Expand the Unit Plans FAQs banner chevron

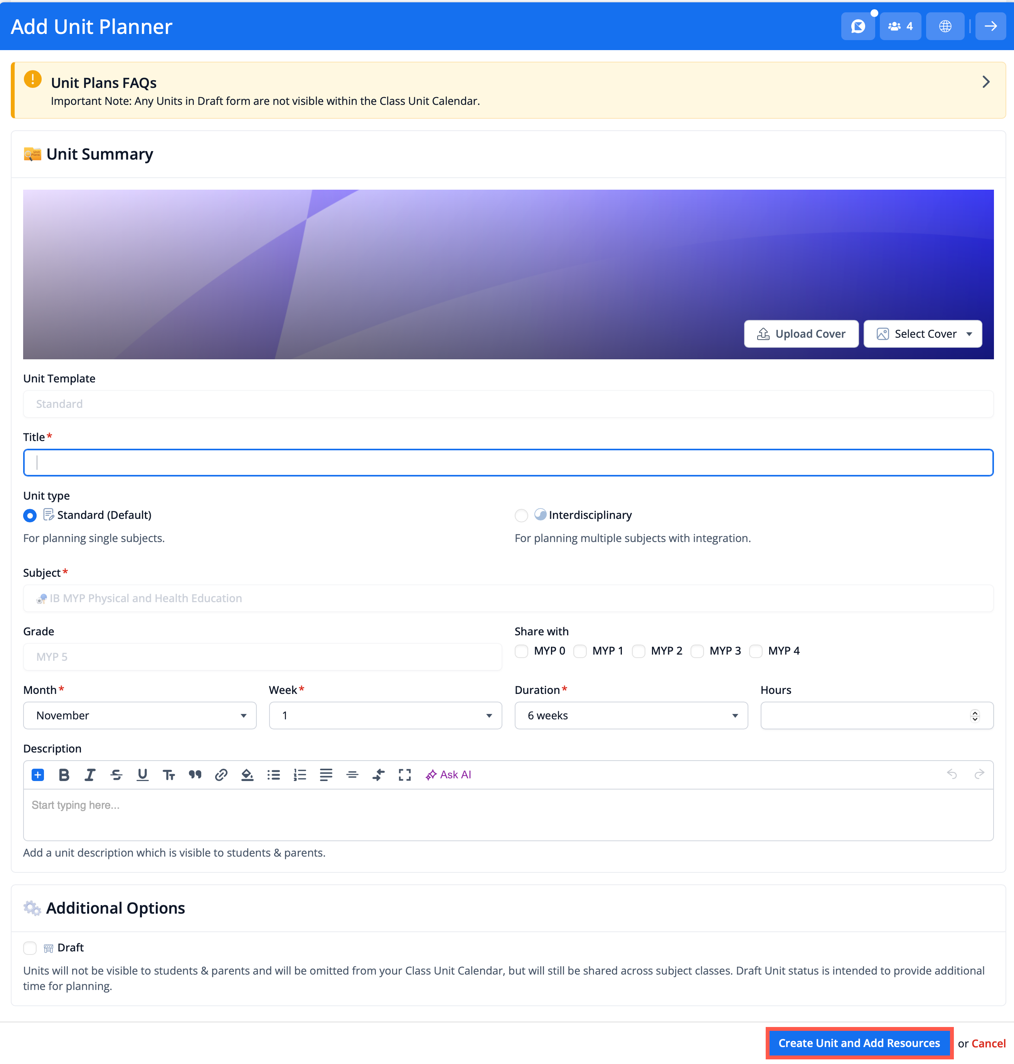click(x=985, y=82)
